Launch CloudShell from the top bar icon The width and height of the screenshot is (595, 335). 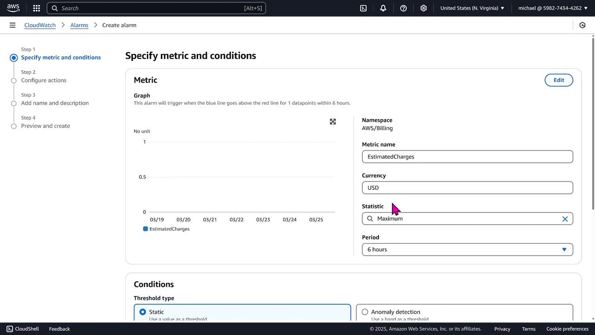click(x=364, y=8)
